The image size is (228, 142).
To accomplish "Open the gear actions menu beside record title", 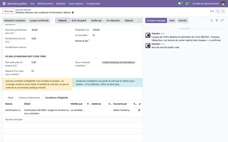I will 73,12.
